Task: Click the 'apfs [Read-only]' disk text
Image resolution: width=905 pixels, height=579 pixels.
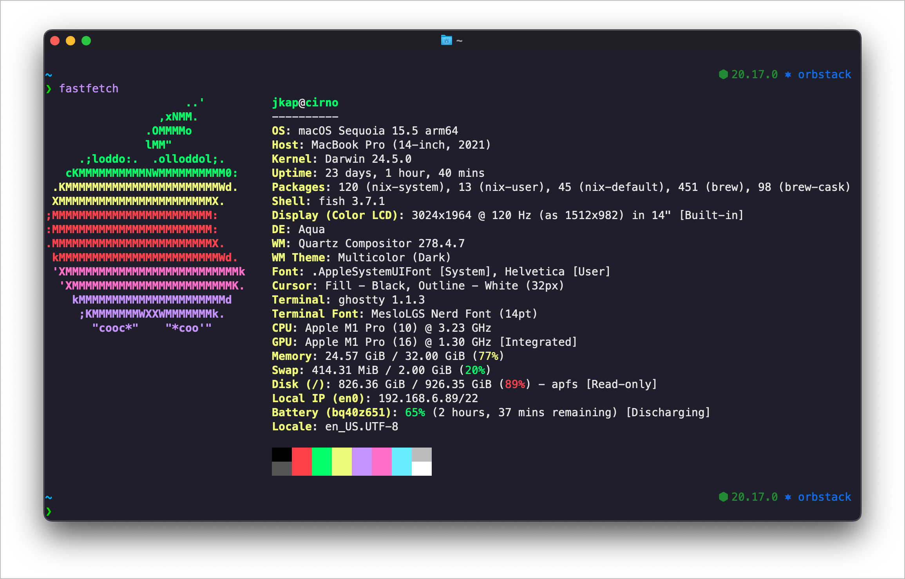Action: tap(604, 385)
